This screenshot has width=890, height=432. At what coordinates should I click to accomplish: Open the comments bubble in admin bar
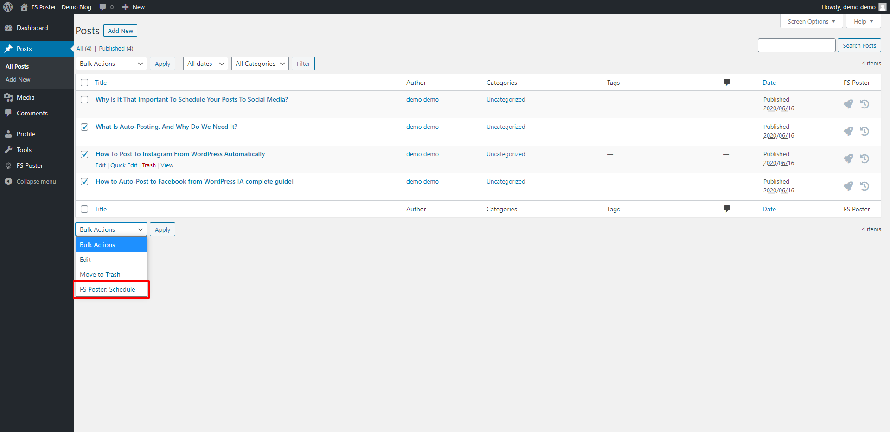(106, 7)
